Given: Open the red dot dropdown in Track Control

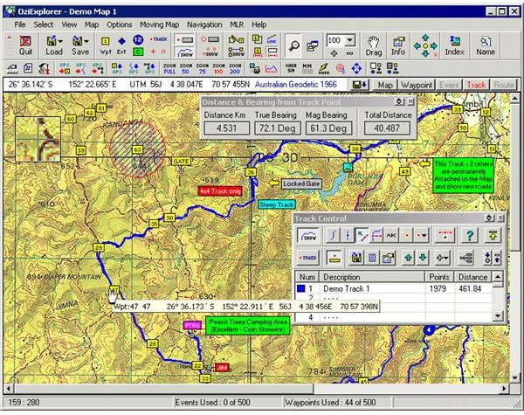Looking at the screenshot, I should click(422, 235).
